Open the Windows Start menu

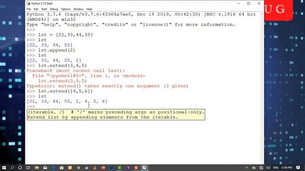point(4,168)
